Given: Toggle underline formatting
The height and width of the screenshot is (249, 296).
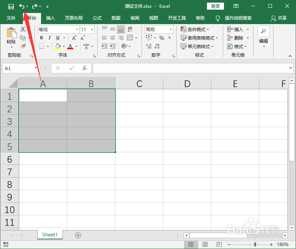Looking at the screenshot, I should point(58,38).
